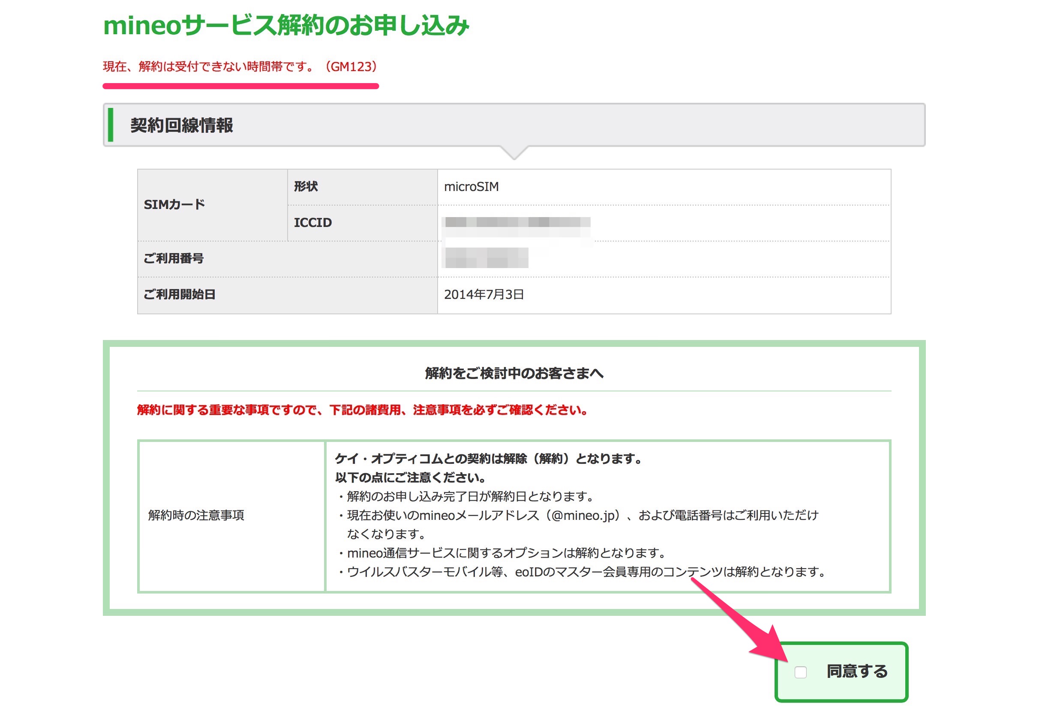Click the mineoサービス解約のお申し込み page title
Image resolution: width=1057 pixels, height=722 pixels.
[x=285, y=25]
